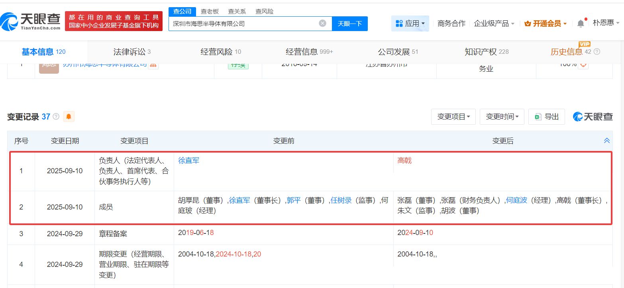
Task: Open notifications via the bell icon
Action: 581,23
